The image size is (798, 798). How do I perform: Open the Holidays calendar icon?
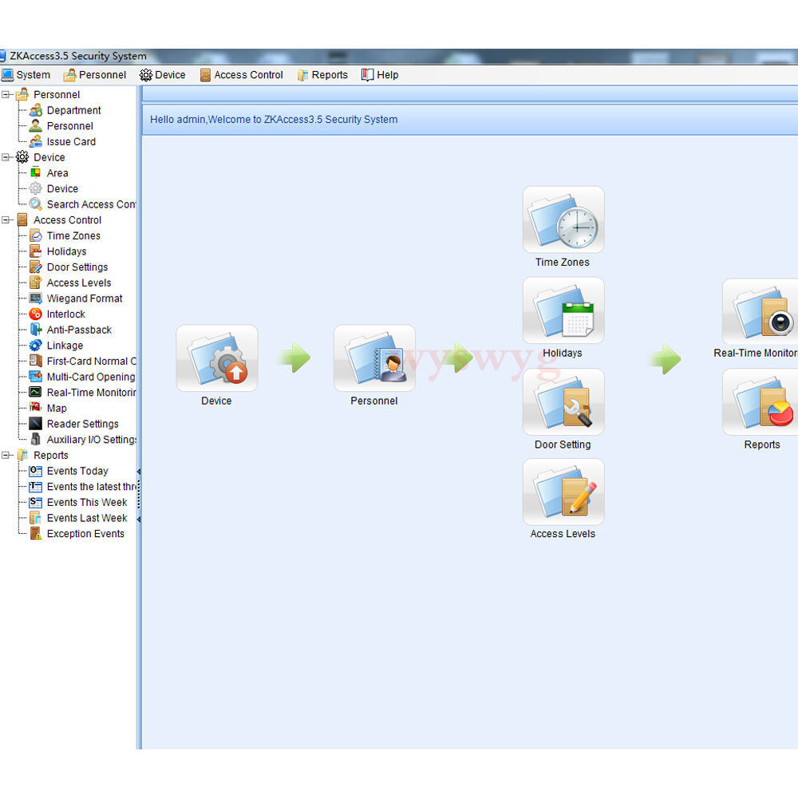click(563, 311)
